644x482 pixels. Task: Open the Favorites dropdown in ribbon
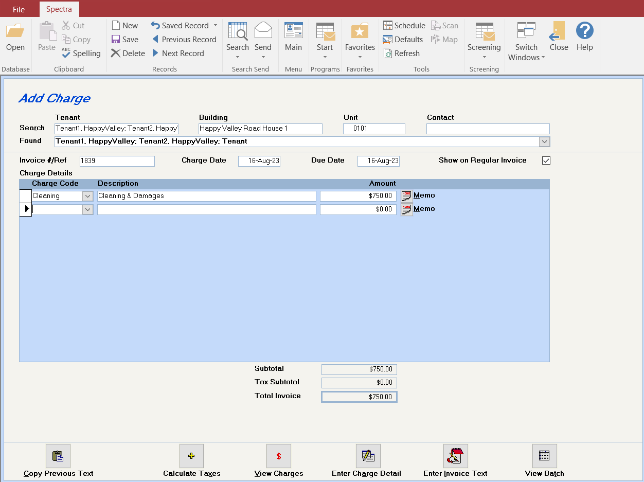pos(360,41)
